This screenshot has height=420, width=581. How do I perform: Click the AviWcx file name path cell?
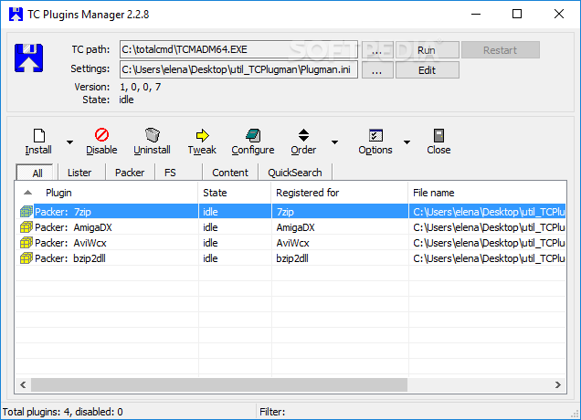488,243
